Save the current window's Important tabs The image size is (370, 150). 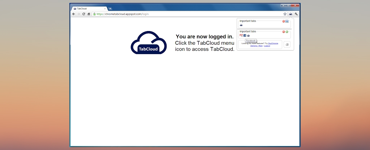[287, 21]
